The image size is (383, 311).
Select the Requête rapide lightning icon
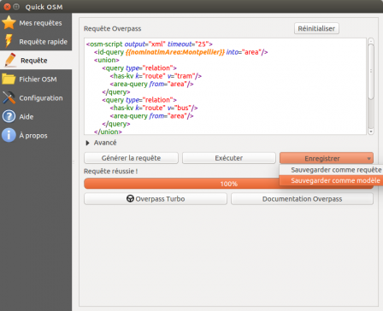pos(9,41)
